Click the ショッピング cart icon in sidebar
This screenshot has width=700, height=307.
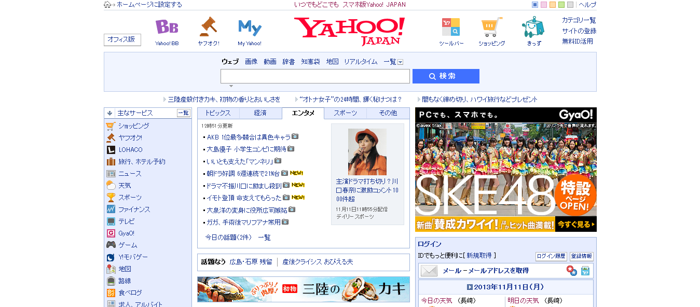click(x=111, y=126)
